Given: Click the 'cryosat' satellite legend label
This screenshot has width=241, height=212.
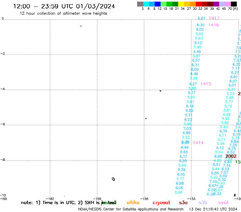Looking at the screenshot, I should 162,203.
